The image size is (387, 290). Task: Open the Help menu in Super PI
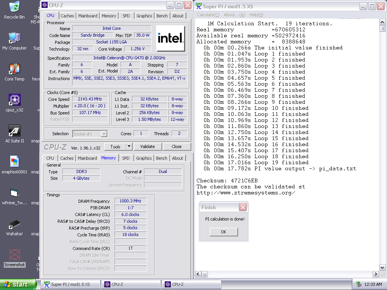pyautogui.click(x=256, y=15)
